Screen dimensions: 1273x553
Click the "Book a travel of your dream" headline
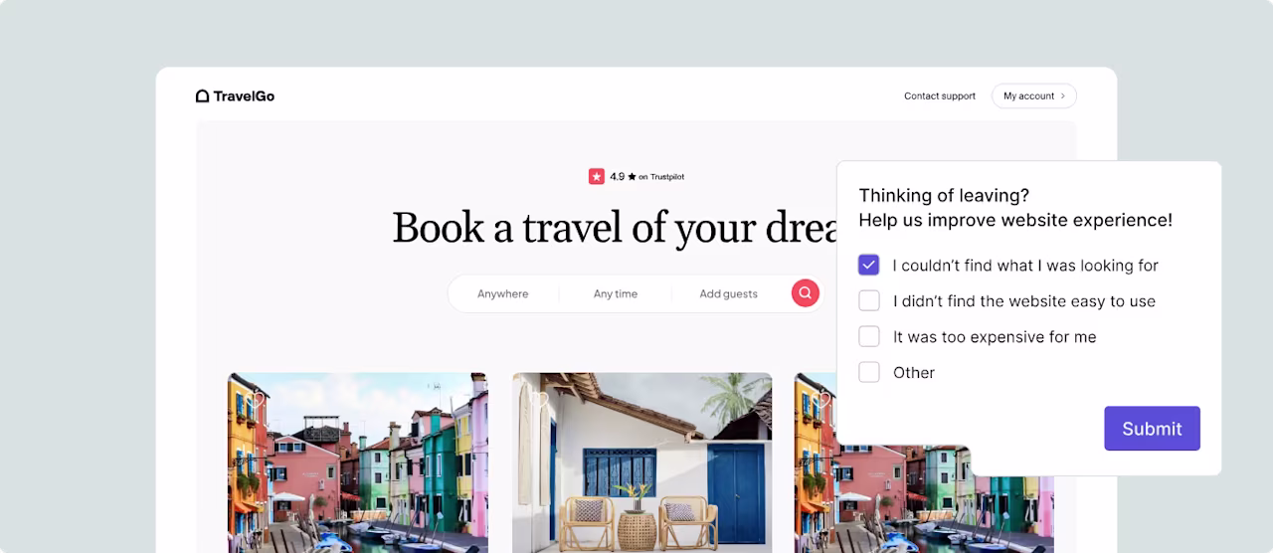tap(617, 228)
